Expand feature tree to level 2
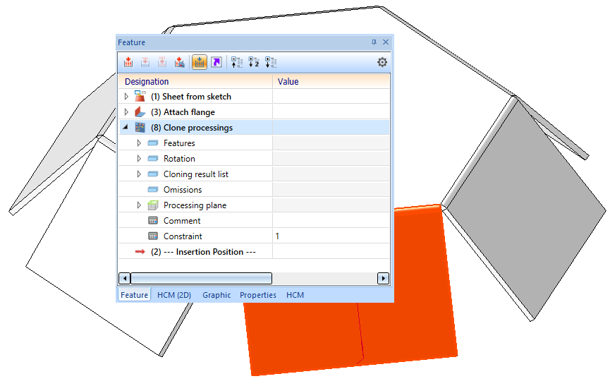The width and height of the screenshot is (610, 386). coord(254,62)
